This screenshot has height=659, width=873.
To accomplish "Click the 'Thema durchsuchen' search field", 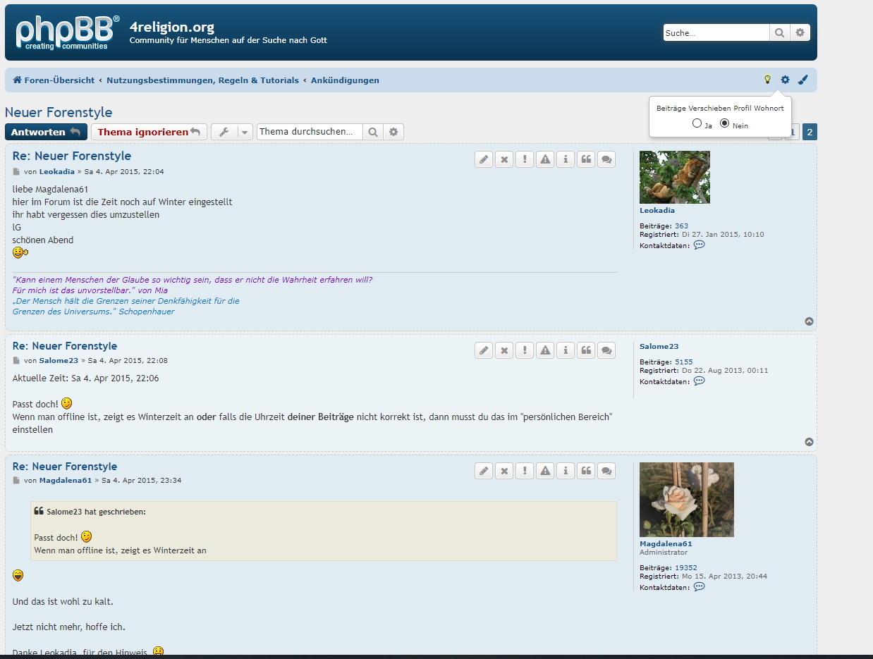I will click(310, 132).
